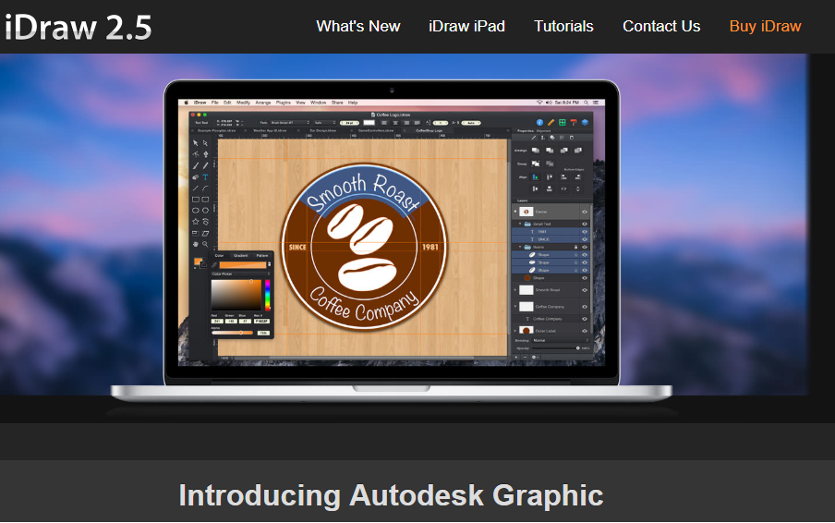The image size is (835, 523).
Task: Click the Hex color value field
Action: pyautogui.click(x=262, y=322)
